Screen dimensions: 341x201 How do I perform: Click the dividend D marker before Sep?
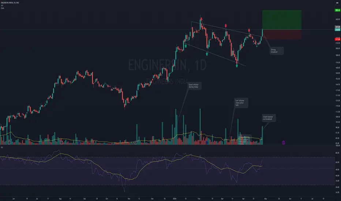(79, 143)
